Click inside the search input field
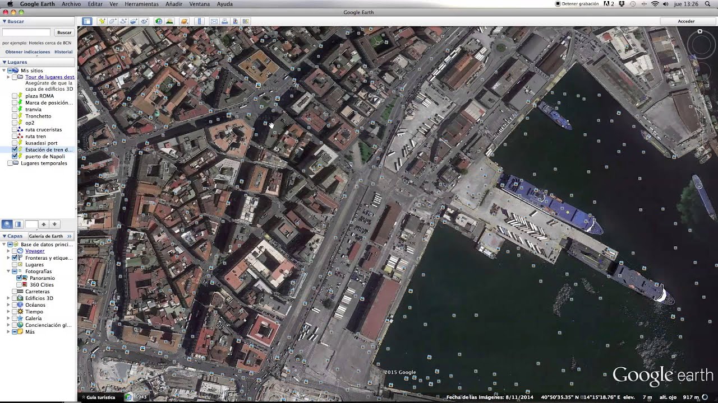The width and height of the screenshot is (718, 403). 26,32
